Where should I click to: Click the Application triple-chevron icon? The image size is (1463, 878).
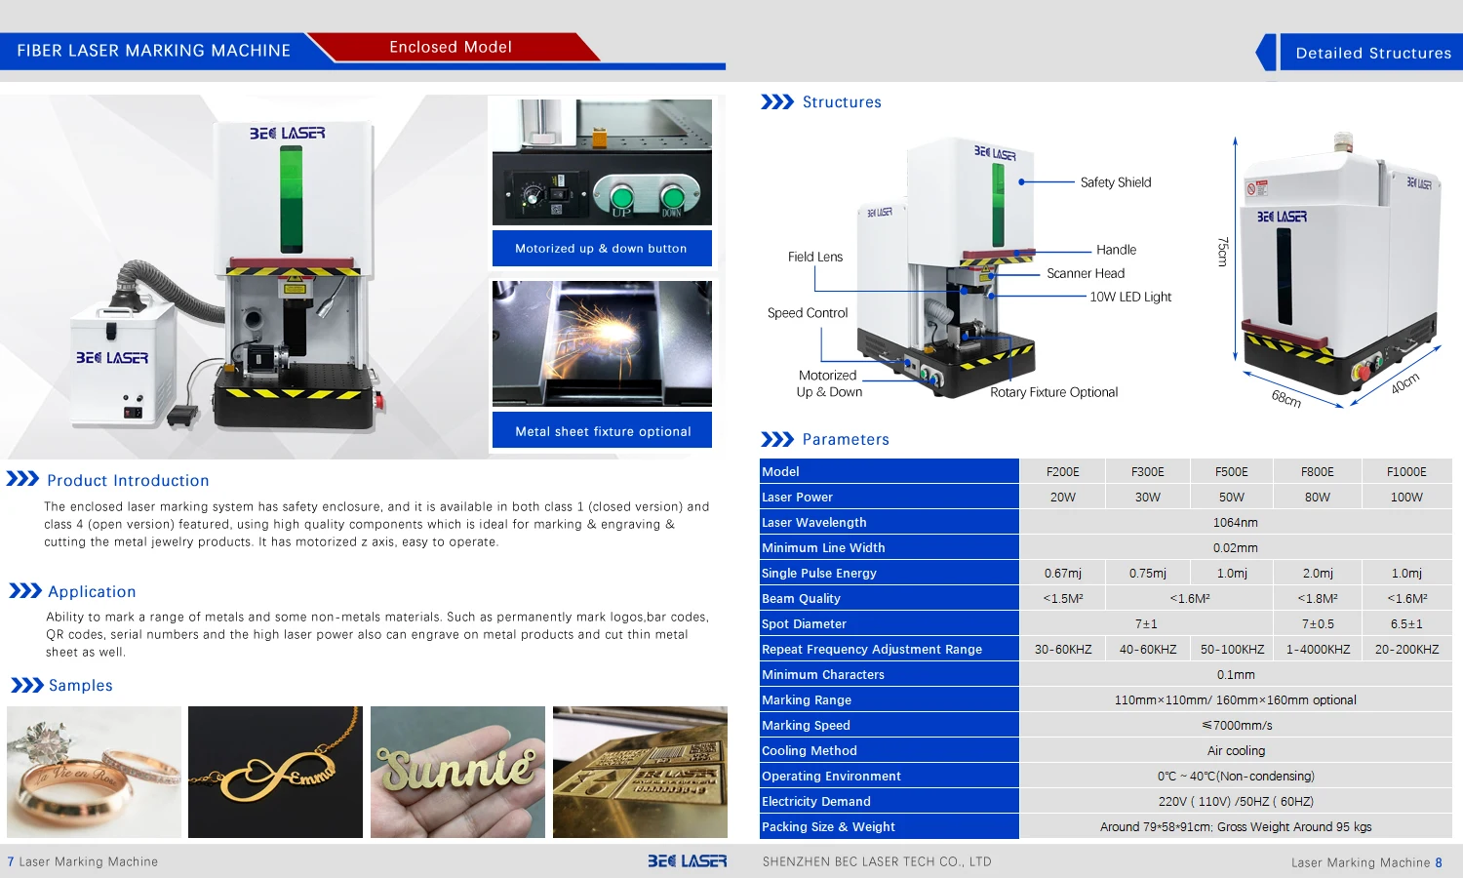25,591
